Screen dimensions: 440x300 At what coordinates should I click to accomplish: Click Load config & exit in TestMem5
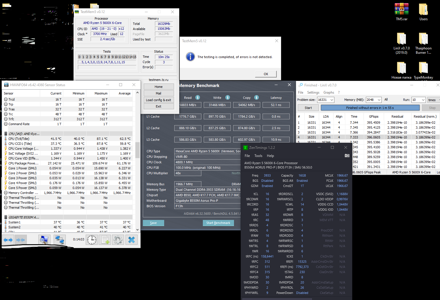point(159,100)
